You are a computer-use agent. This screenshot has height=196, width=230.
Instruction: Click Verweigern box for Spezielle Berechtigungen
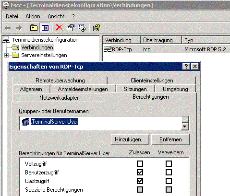169,190
